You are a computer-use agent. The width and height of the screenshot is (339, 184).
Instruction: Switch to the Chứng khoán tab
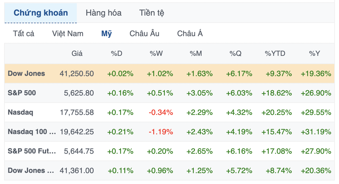[x=41, y=13]
